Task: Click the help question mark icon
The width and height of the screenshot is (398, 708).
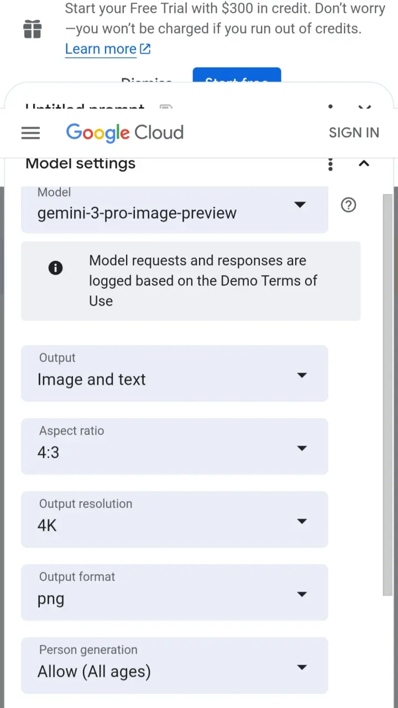Action: click(348, 205)
